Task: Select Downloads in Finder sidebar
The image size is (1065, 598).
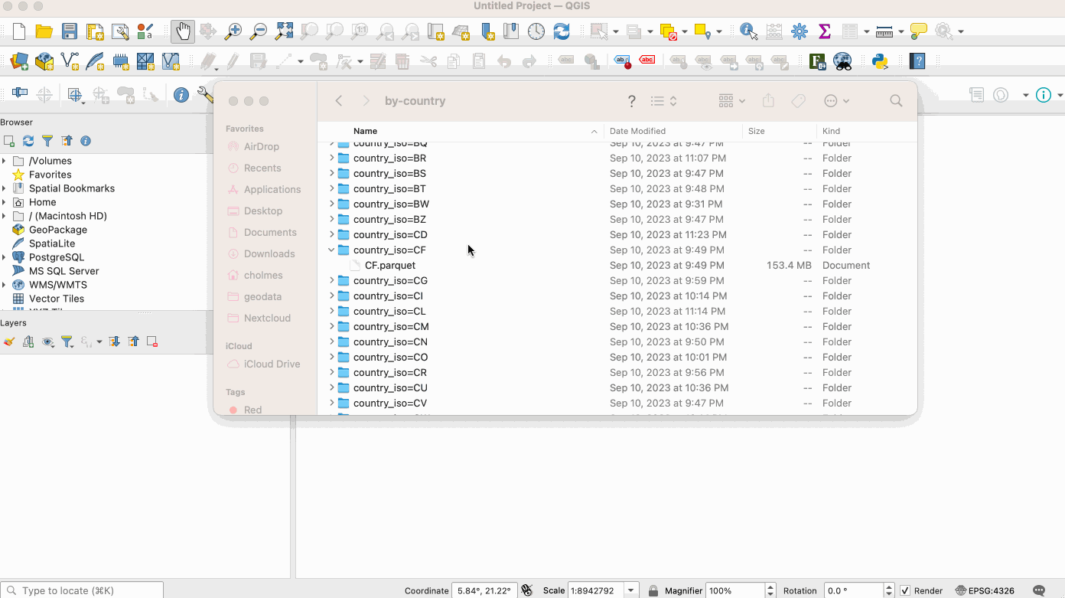Action: [269, 253]
